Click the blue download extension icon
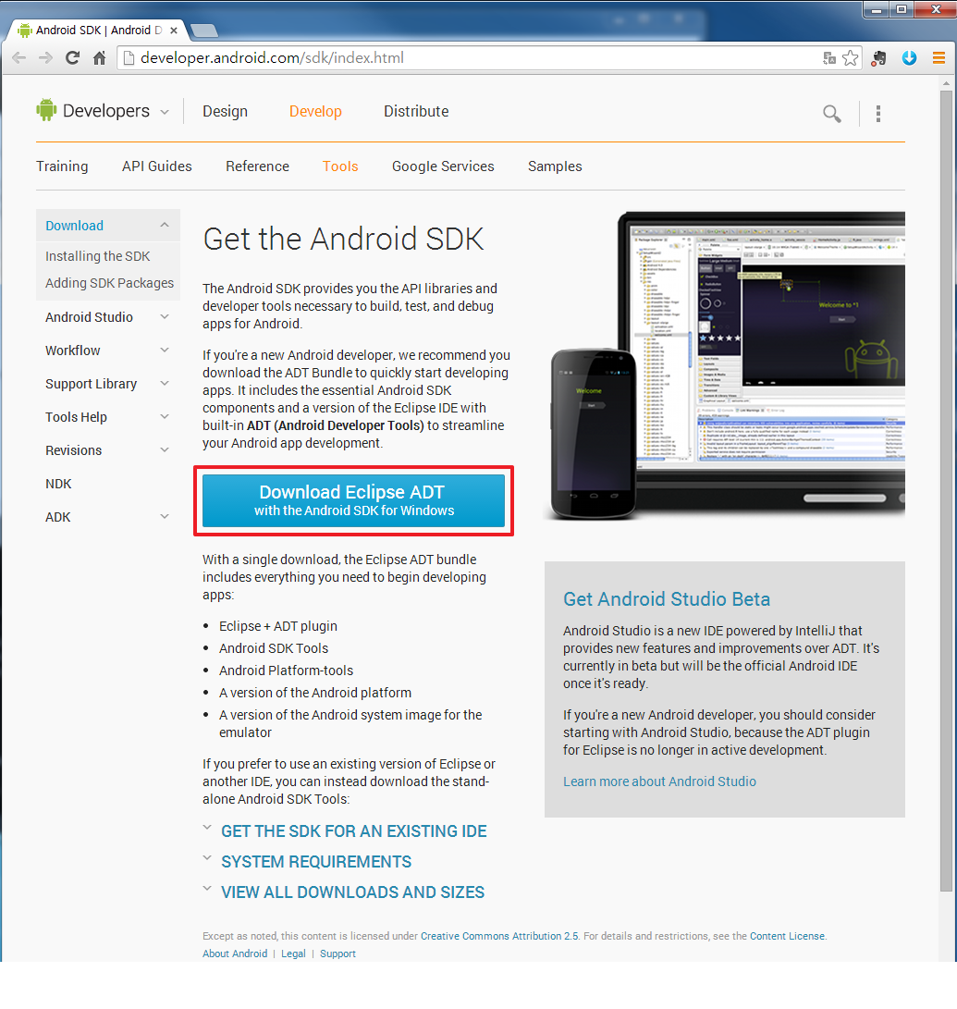The image size is (957, 1009). (x=909, y=58)
